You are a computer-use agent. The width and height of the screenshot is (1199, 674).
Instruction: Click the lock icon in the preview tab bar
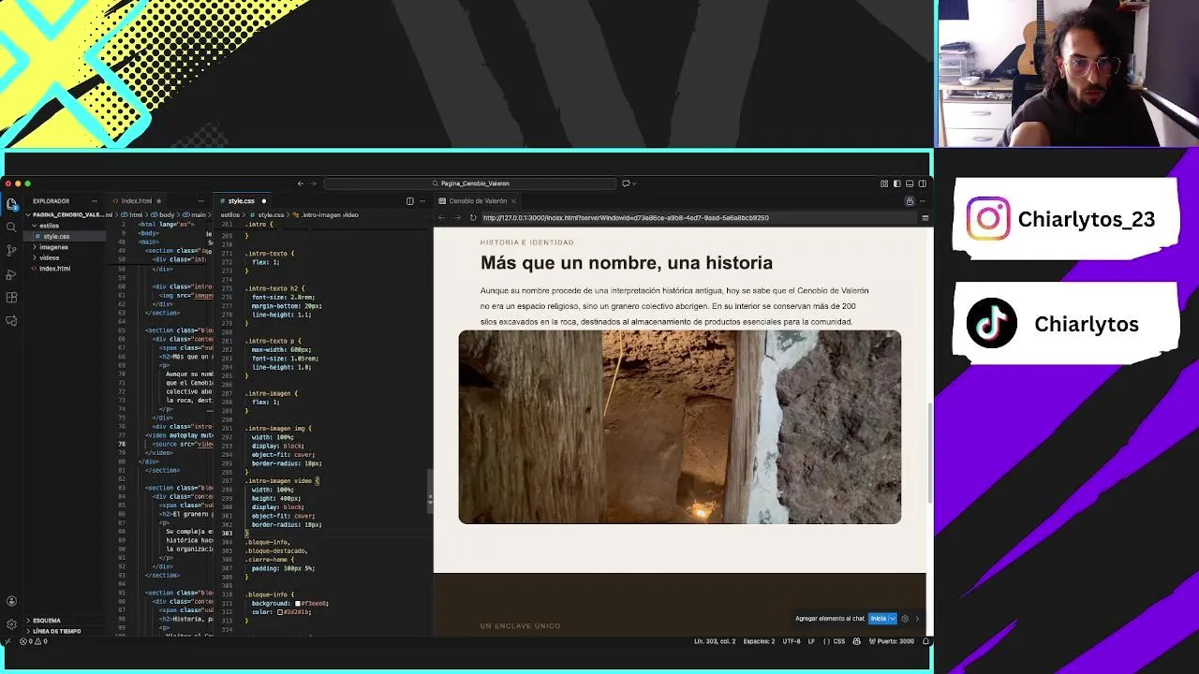coord(909,201)
